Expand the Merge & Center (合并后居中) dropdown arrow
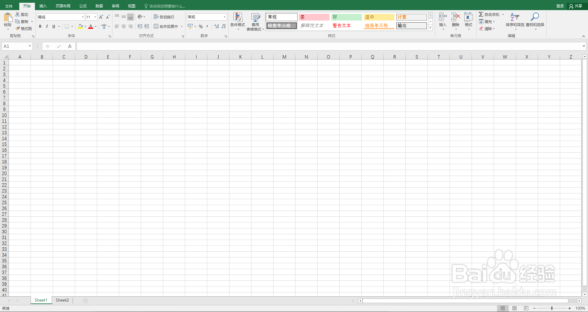Image resolution: width=588 pixels, height=312 pixels. click(x=182, y=26)
